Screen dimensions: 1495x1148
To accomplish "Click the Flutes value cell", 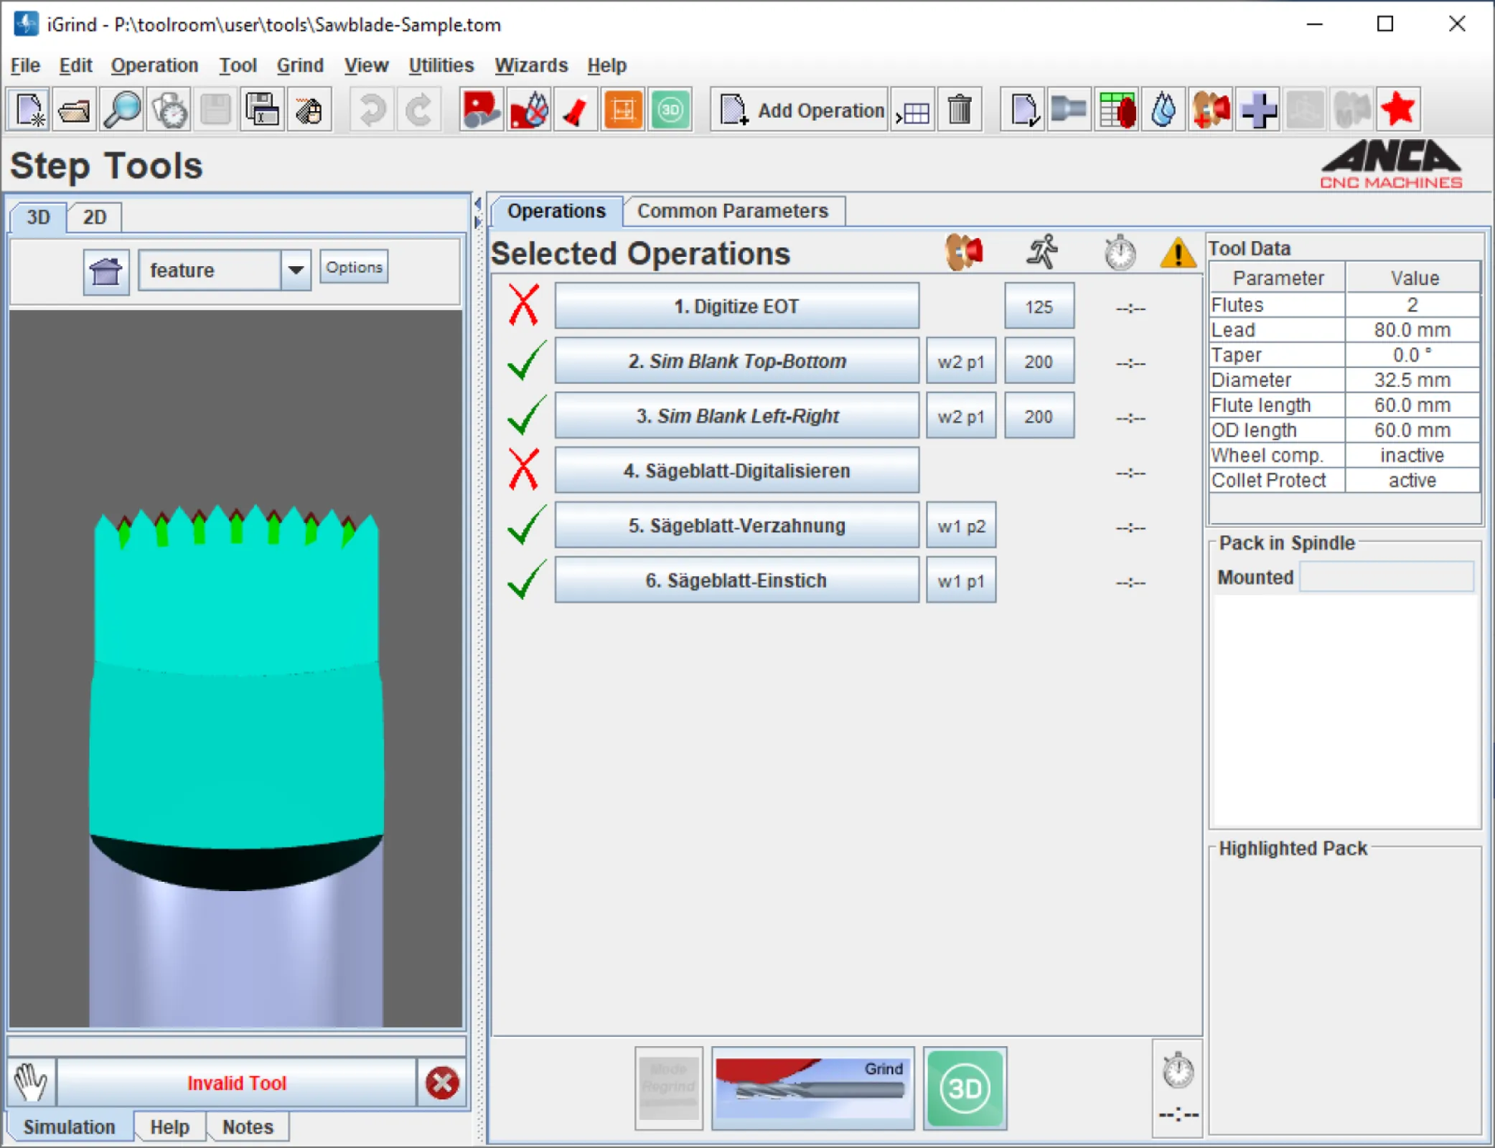I will tap(1412, 304).
